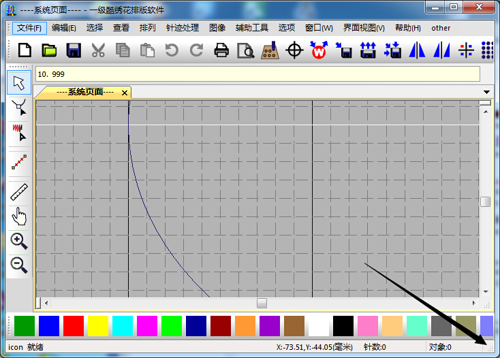Pick the yellow color swatch

click(x=98, y=326)
